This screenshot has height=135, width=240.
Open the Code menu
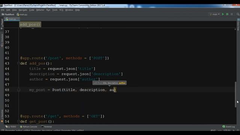pos(31,10)
